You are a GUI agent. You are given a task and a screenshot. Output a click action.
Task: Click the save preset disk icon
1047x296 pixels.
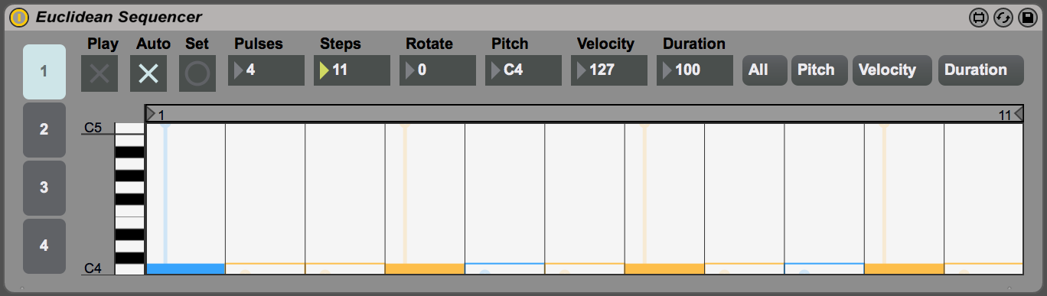(1027, 17)
